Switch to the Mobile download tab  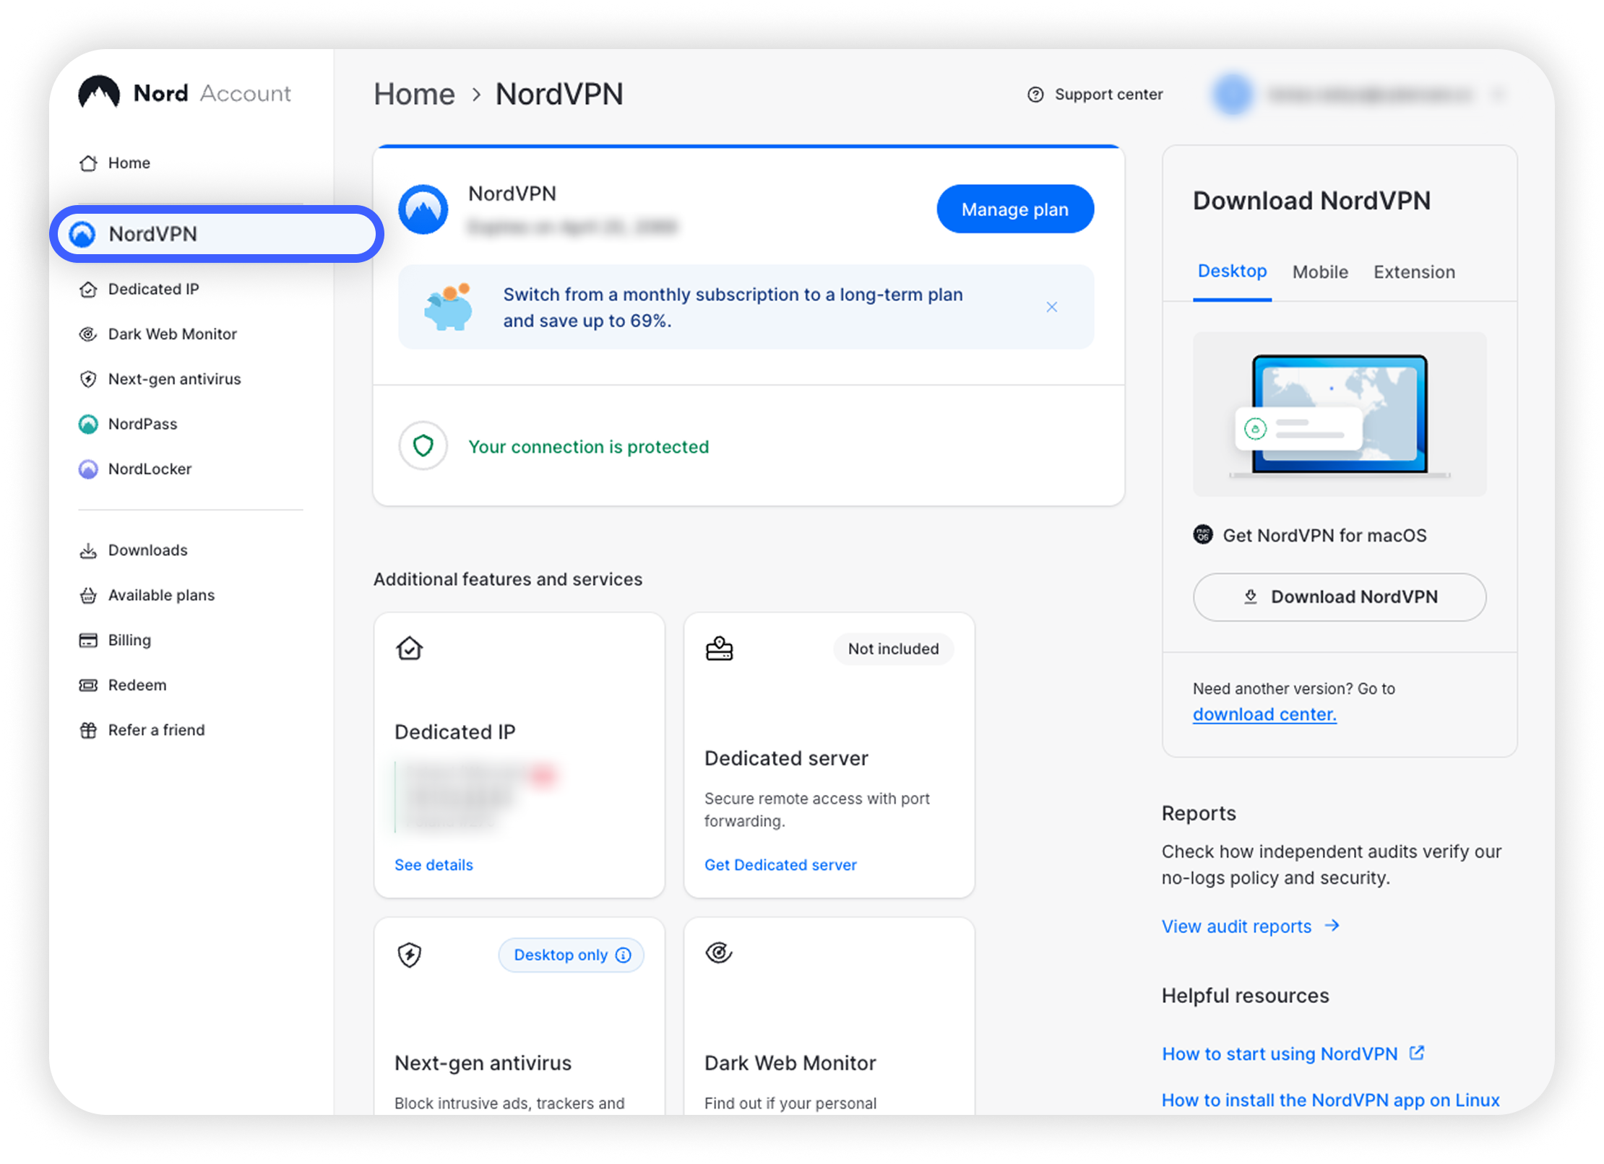tap(1320, 272)
